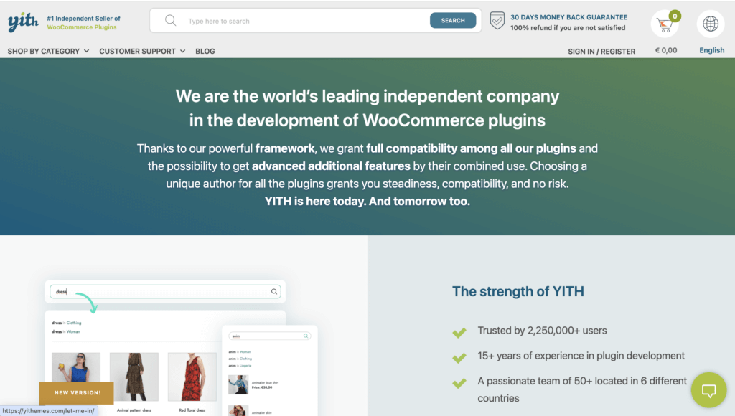This screenshot has width=735, height=416.
Task: Expand the CUSTOMER SUPPORT dropdown arrow
Action: [183, 51]
